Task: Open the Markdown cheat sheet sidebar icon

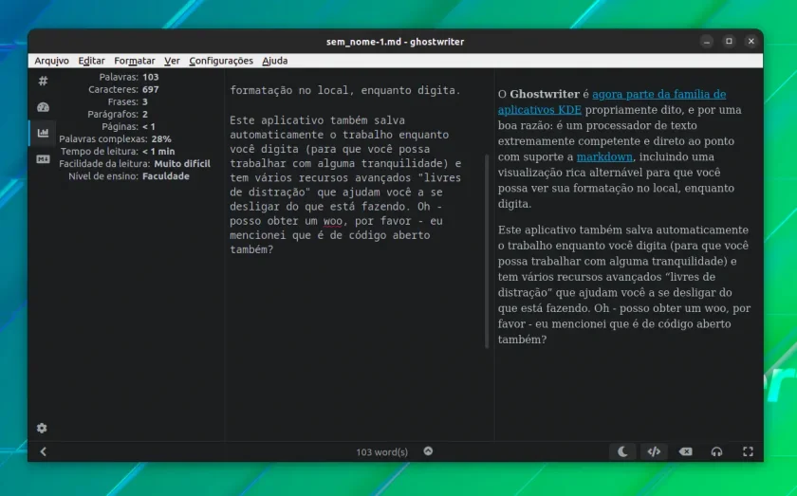Action: (x=44, y=159)
